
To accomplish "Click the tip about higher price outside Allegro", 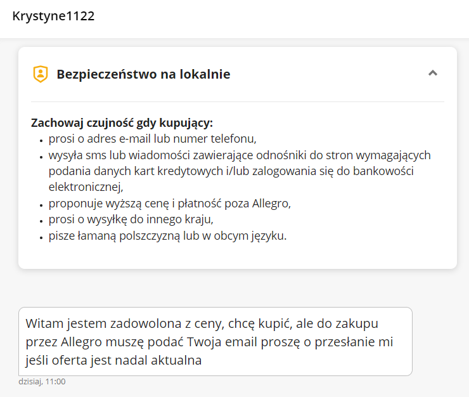I will coord(170,204).
